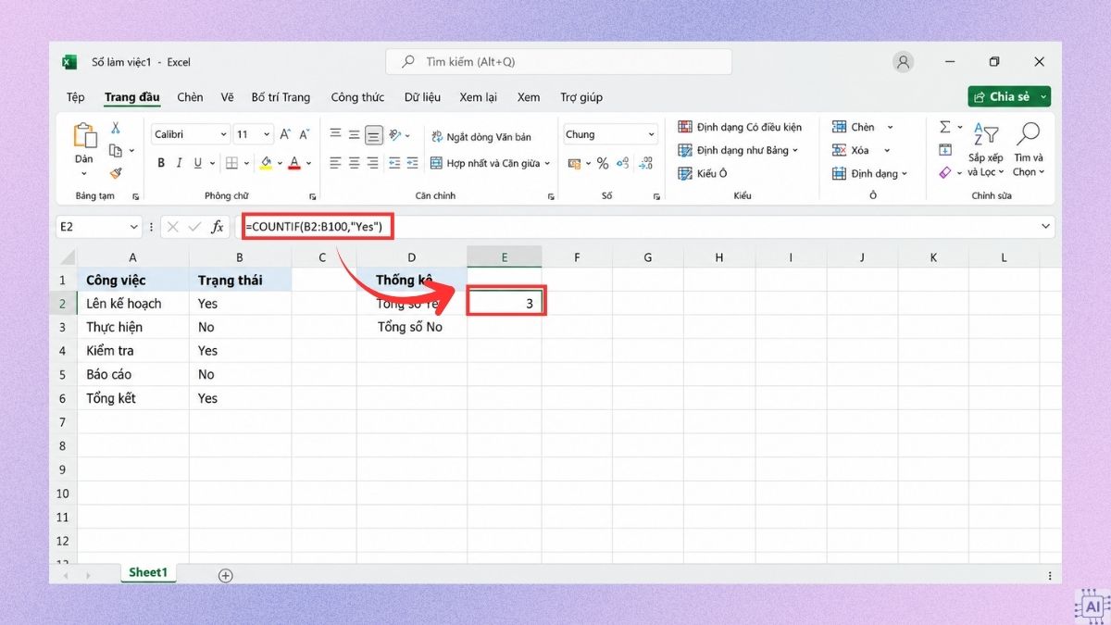Screen dimensions: 1111x625
Task: Click the Borders grid icon
Action: point(231,163)
